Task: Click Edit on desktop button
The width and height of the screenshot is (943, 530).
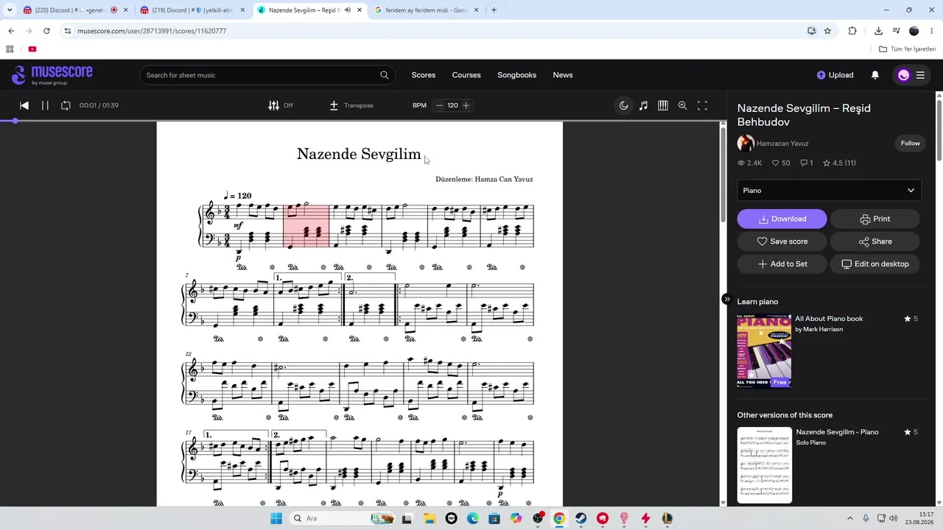Action: pyautogui.click(x=875, y=264)
